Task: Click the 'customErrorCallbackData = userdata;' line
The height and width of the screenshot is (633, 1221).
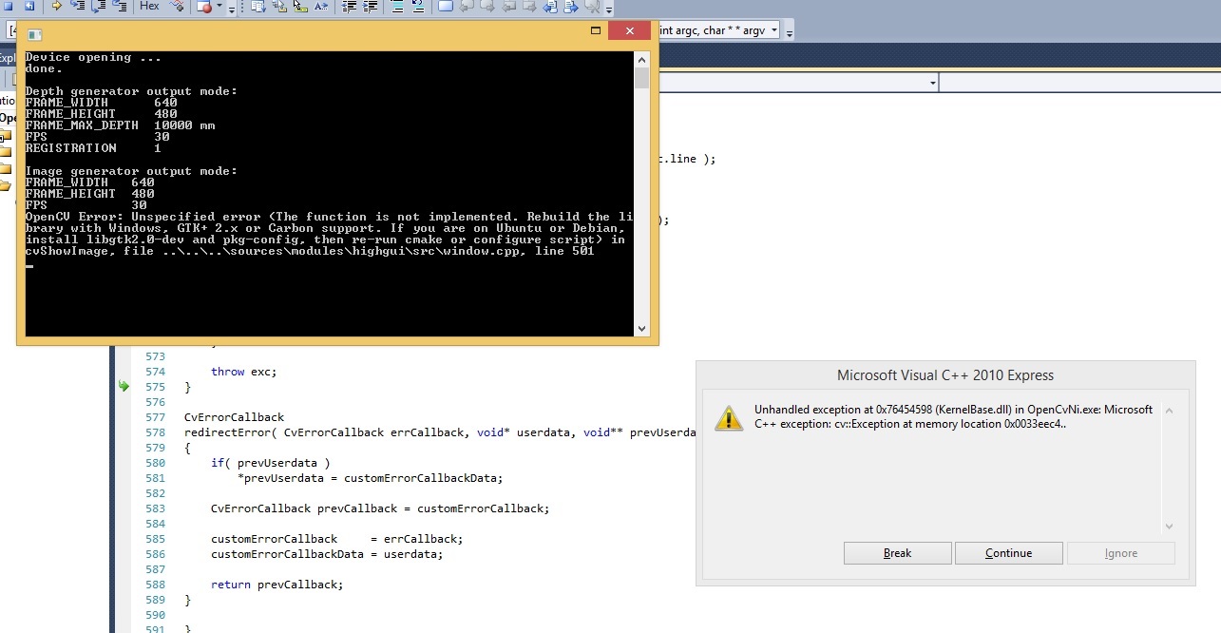Action: (x=327, y=554)
